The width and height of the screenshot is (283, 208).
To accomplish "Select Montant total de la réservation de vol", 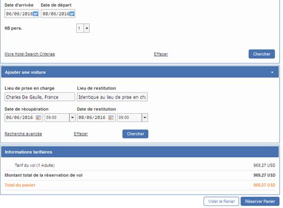I will [x=43, y=175].
